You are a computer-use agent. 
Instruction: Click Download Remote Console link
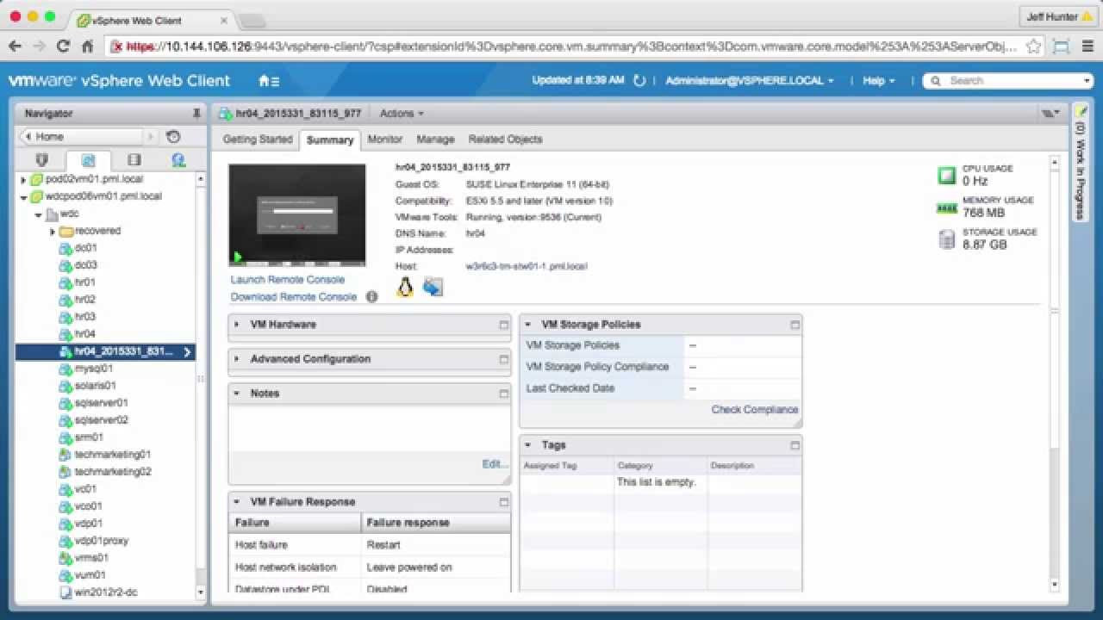tap(293, 297)
